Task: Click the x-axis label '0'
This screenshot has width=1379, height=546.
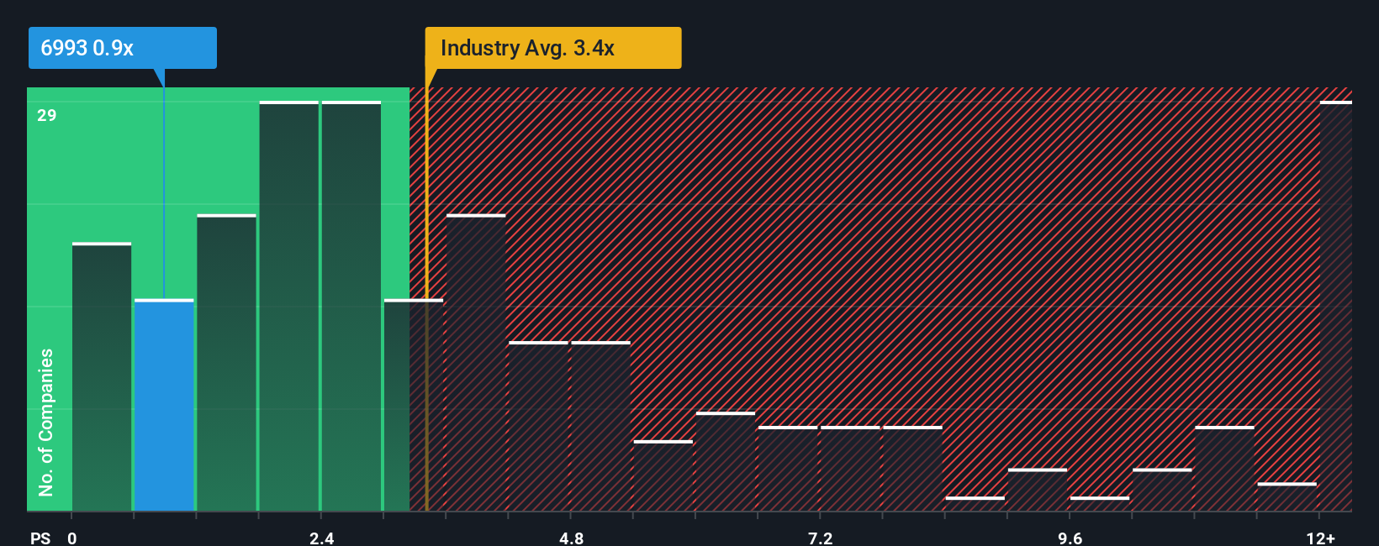Action: point(72,538)
